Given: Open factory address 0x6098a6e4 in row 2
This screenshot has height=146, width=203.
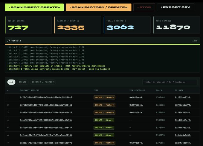Looking at the screenshot, I should (x=136, y=105).
